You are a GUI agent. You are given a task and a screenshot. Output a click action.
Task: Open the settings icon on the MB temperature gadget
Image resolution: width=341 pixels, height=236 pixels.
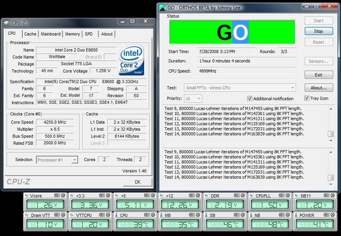tap(192, 215)
